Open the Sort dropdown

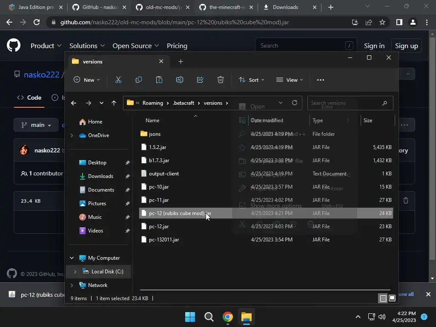(252, 80)
